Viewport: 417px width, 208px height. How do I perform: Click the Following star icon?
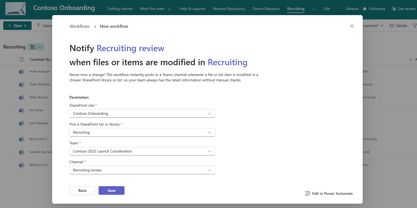coord(365,9)
